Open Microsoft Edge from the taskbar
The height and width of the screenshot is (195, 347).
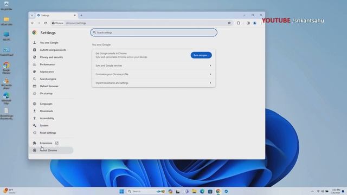click(x=202, y=191)
